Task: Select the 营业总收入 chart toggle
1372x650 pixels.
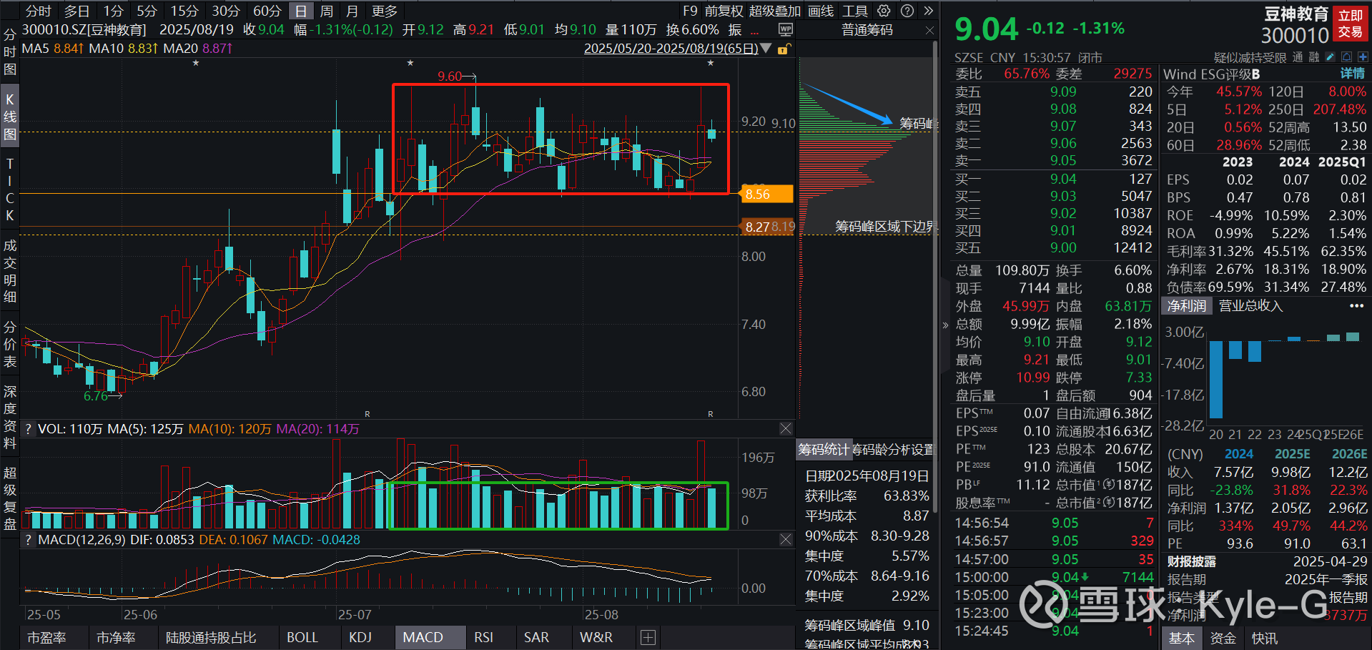Action: (x=1250, y=305)
